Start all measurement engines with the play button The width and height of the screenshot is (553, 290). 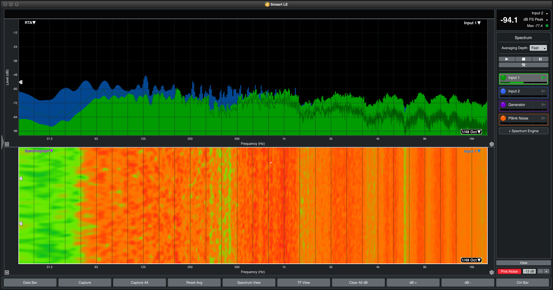point(507,59)
